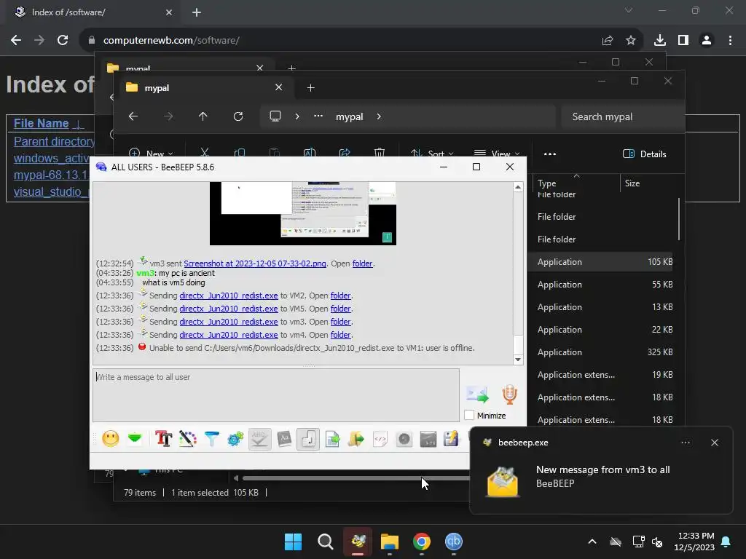Viewport: 746px width, 559px height.
Task: Toggle the music note beep sound button
Action: click(308, 438)
